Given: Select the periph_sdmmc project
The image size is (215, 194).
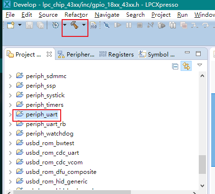Looking at the screenshot, I should [46, 76].
